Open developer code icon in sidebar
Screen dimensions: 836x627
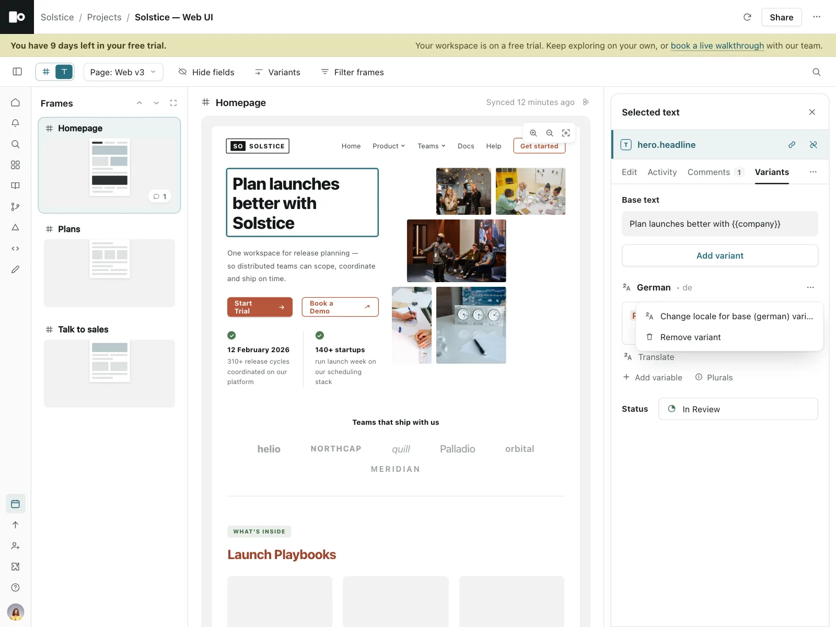(x=16, y=249)
